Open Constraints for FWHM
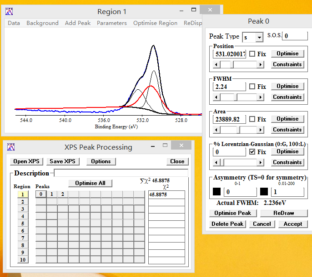 coord(287,97)
